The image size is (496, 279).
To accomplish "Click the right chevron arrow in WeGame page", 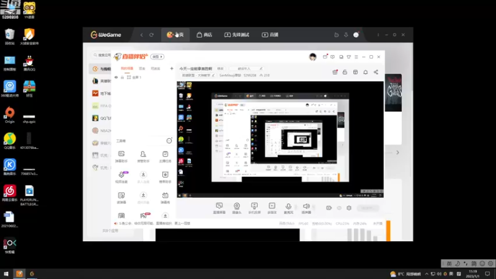I will tap(397, 153).
